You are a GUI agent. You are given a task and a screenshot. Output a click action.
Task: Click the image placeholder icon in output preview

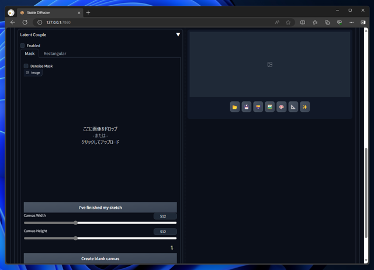pyautogui.click(x=270, y=64)
